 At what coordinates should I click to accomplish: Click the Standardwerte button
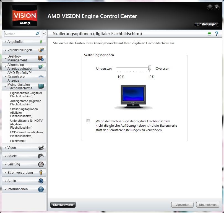63,205
